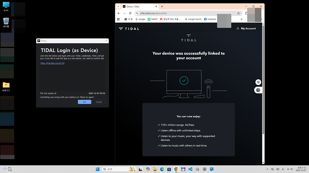Image resolution: width=309 pixels, height=173 pixels.
Task: Open Settings gear in the taskbar
Action: pos(204,169)
